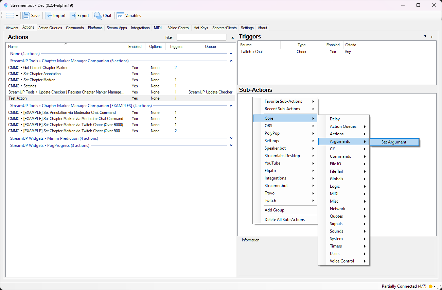
Task: Focus the Filter text field
Action: [x=201, y=37]
